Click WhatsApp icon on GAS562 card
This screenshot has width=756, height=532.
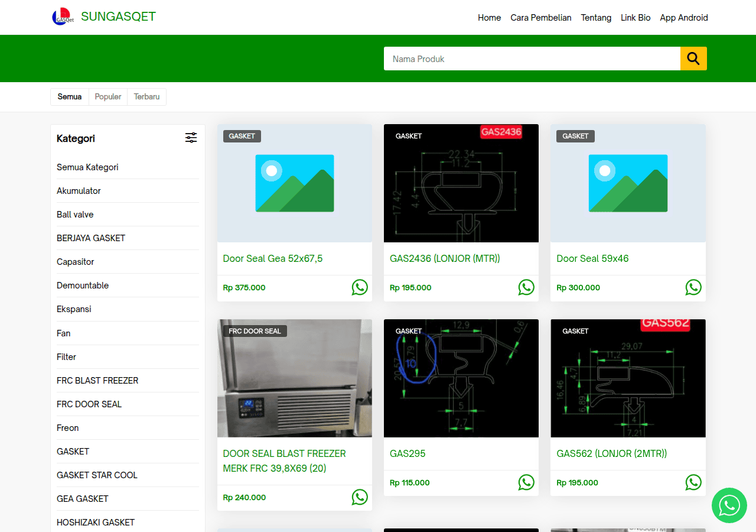[x=693, y=482]
